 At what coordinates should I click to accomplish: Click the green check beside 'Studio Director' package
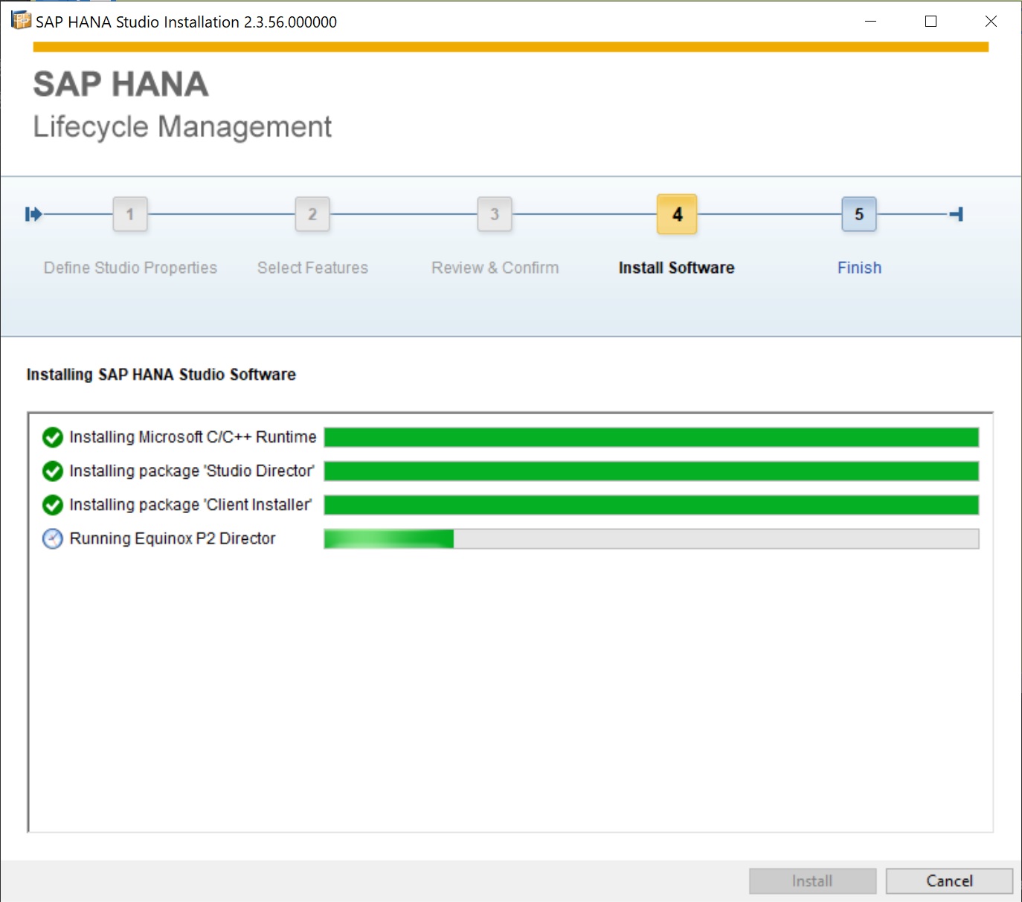53,471
